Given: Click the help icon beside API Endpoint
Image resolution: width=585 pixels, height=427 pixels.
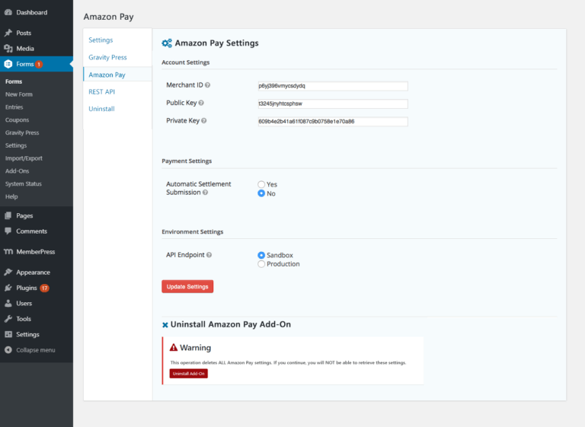Looking at the screenshot, I should tap(209, 255).
